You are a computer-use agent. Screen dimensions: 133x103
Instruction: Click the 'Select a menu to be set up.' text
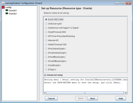[57, 13]
